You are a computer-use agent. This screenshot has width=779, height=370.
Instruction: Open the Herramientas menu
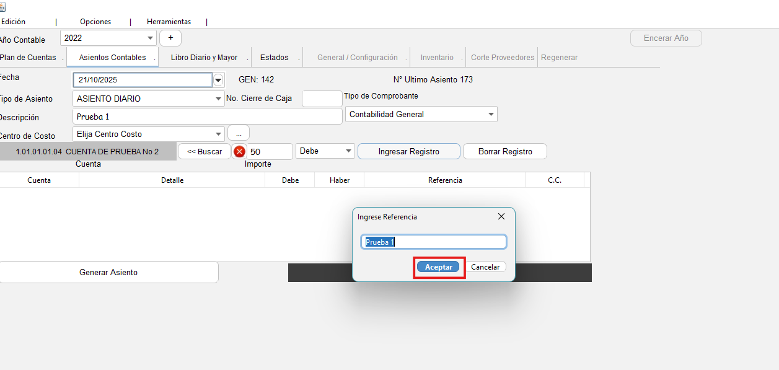point(169,22)
